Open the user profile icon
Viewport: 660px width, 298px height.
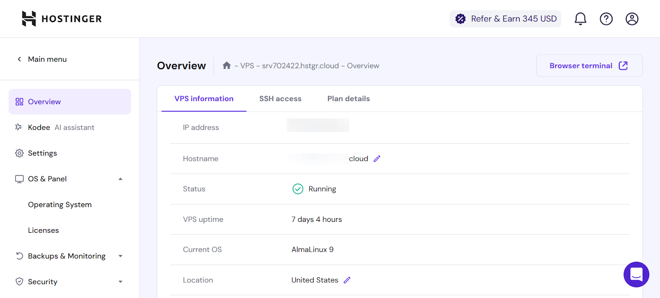(x=632, y=19)
